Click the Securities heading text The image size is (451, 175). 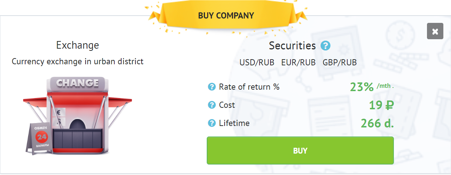click(x=292, y=46)
